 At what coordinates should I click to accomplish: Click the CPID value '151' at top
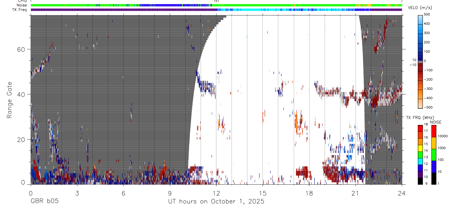tap(216, 1)
